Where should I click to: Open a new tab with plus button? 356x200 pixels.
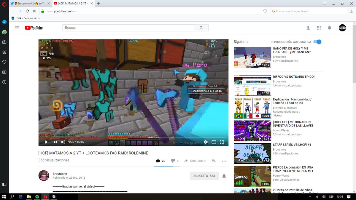(98, 4)
